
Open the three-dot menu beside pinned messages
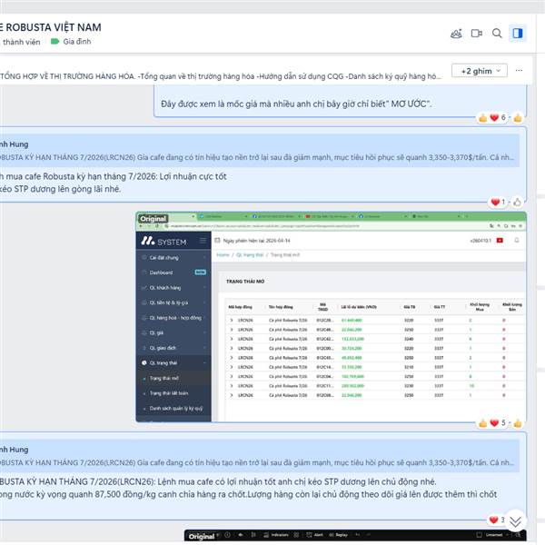pos(519,71)
